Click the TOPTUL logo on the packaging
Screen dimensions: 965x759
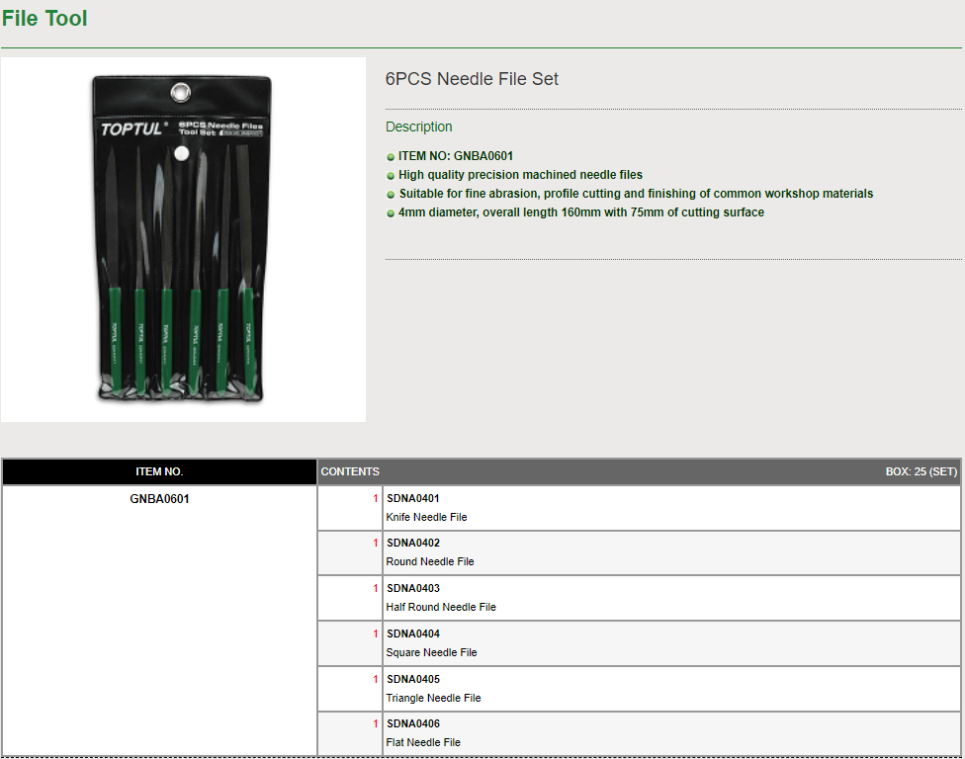pyautogui.click(x=133, y=127)
